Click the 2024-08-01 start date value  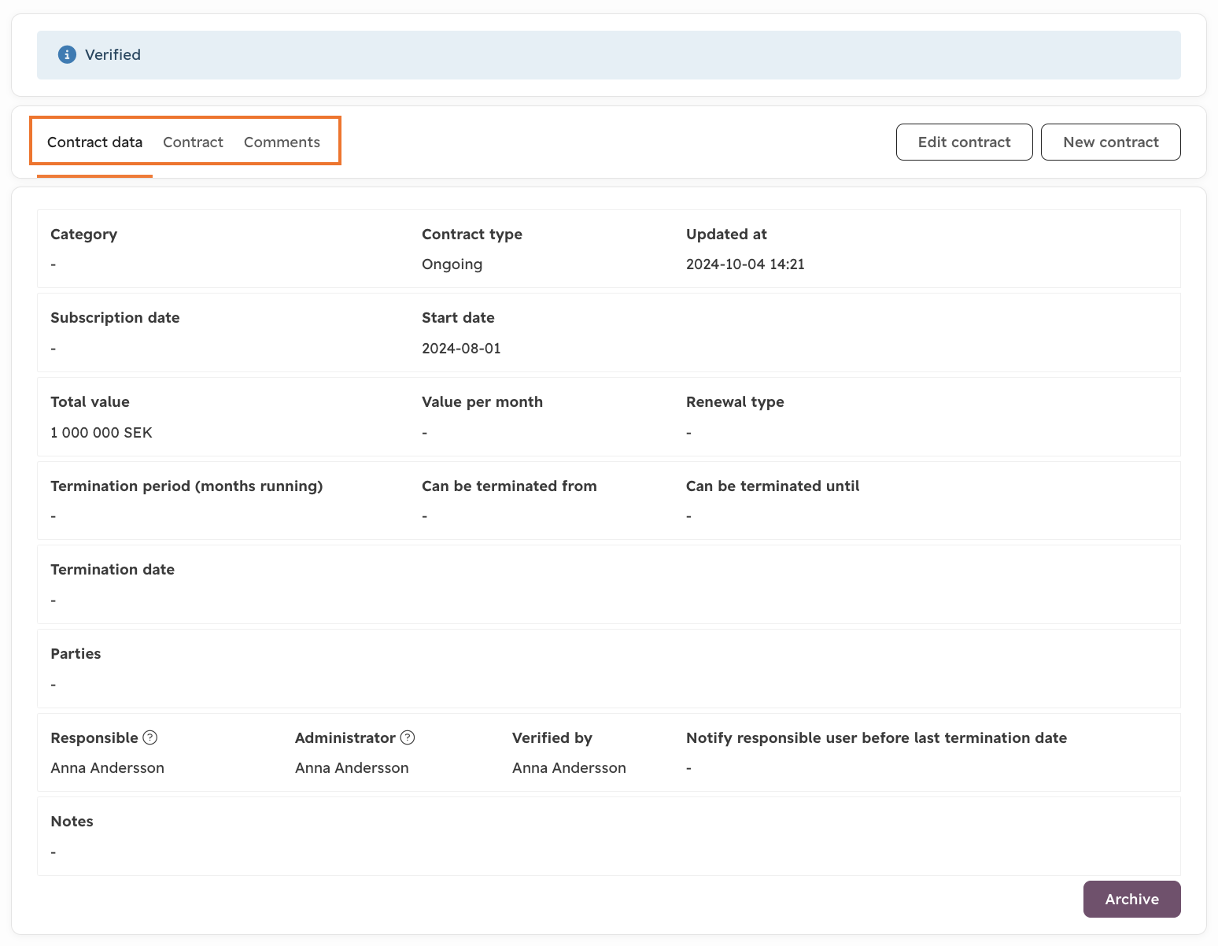(x=461, y=349)
